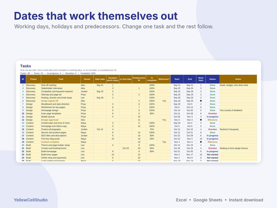Click the 75% complete value
Screen dimensions: 277x208
click(x=152, y=129)
